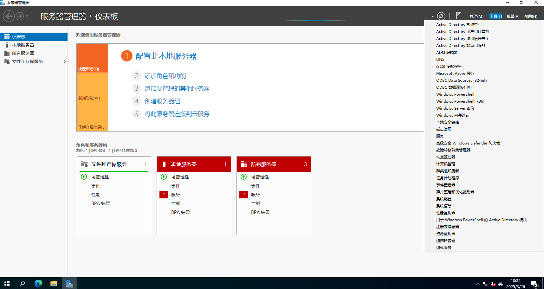Choose 计算机管理 from the tools menu
The image size is (544, 289).
[x=445, y=164]
